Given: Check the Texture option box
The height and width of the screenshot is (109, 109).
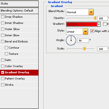Looking at the screenshot, I should coord(6,54).
